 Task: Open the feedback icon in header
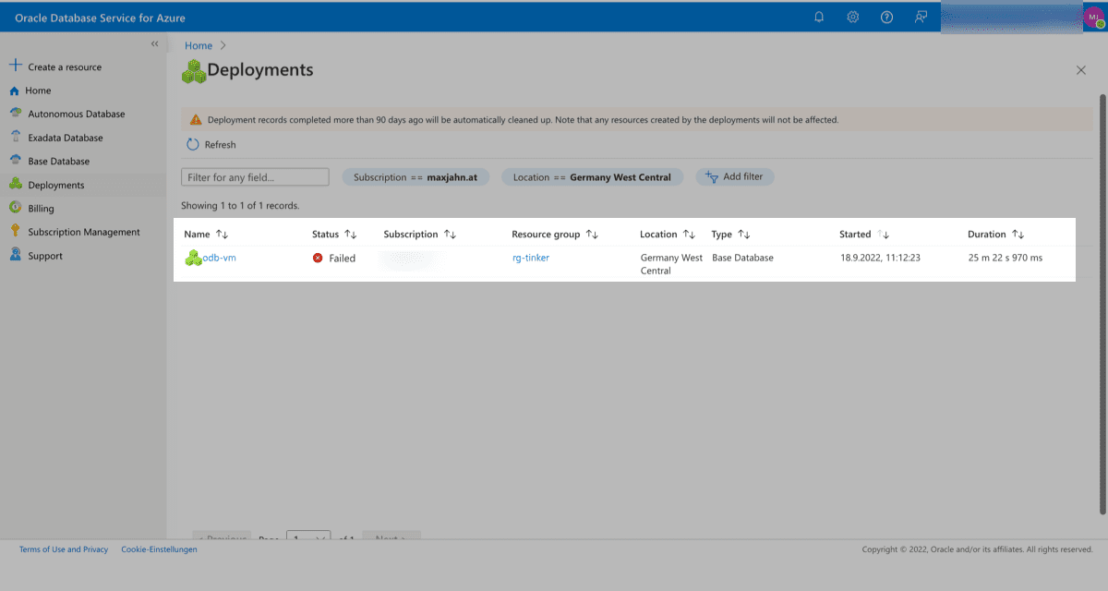(x=921, y=17)
